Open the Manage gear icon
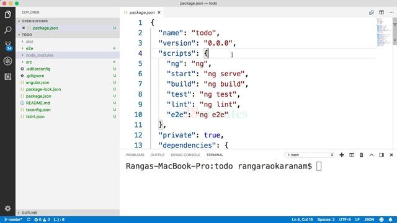 click(7, 208)
